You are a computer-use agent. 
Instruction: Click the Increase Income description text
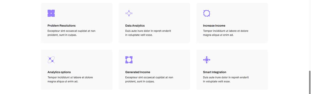point(225,33)
